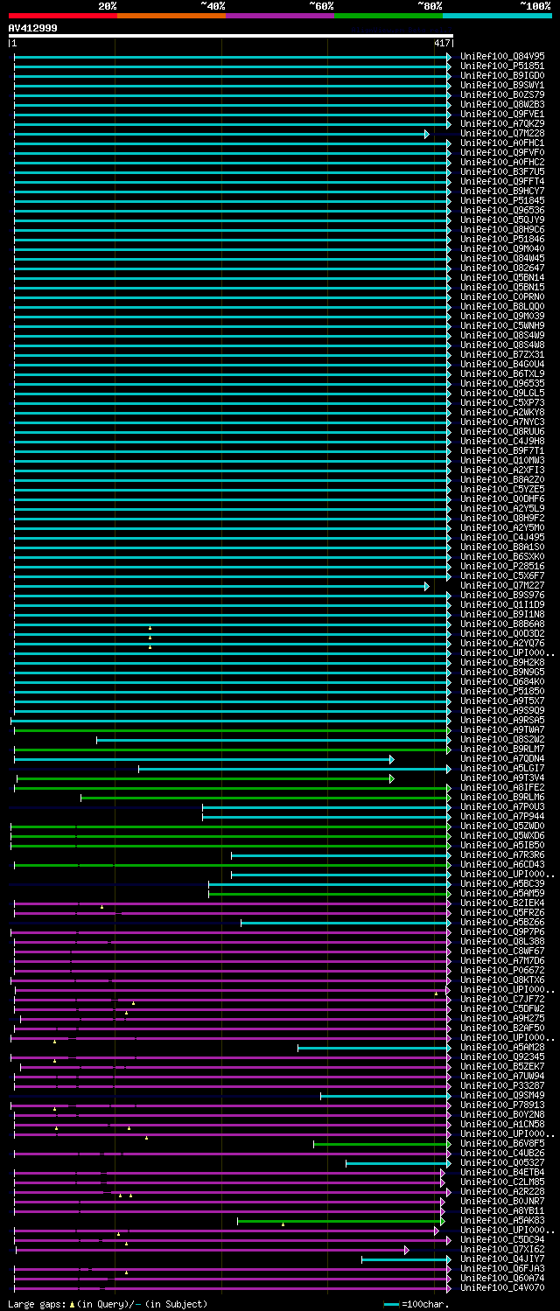Select hit UniRef100_Q84V95
This screenshot has height=1311, width=560.
[x=501, y=56]
